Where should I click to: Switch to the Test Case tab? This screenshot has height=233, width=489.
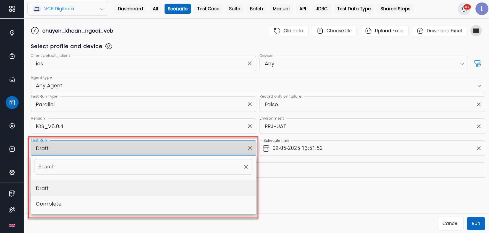tap(208, 9)
